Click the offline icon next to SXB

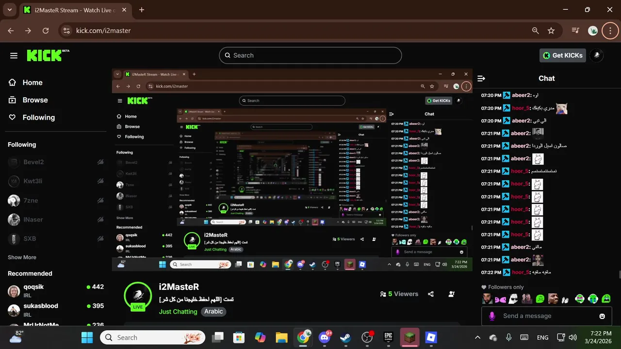[x=100, y=238]
